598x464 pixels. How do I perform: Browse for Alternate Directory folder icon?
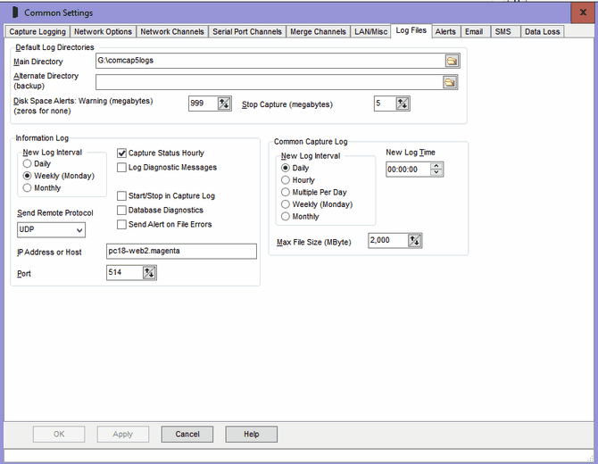(x=450, y=82)
